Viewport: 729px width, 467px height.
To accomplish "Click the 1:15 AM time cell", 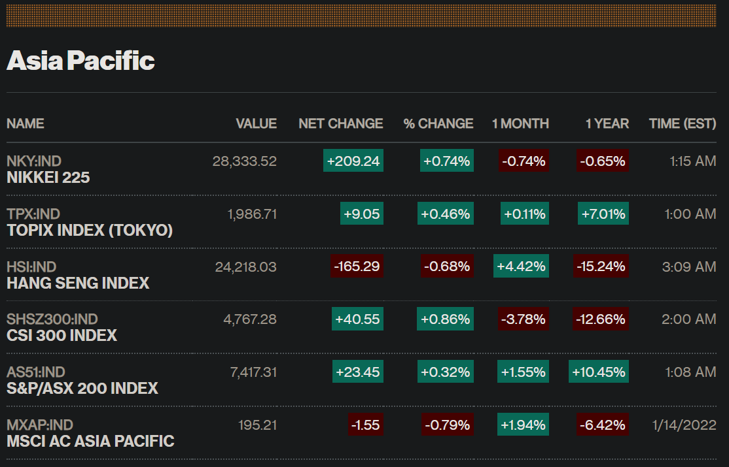I will point(693,161).
